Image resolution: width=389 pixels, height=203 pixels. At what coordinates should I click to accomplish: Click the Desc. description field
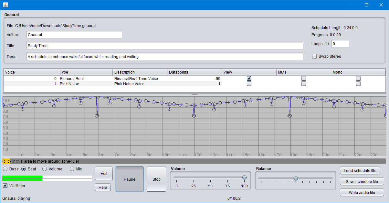[x=164, y=56]
